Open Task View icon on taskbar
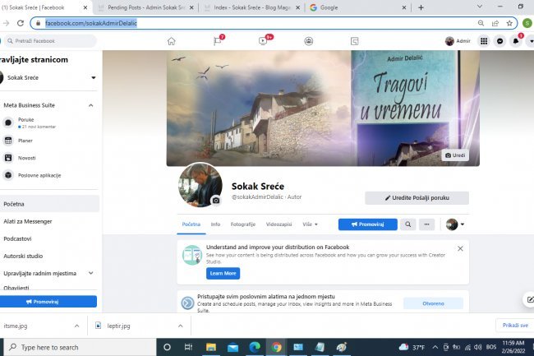This screenshot has height=356, width=534. pos(188,347)
